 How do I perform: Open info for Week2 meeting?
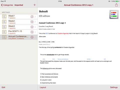[32, 22]
